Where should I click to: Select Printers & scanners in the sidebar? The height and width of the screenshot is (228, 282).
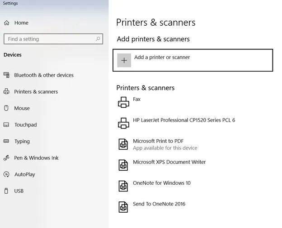[36, 91]
